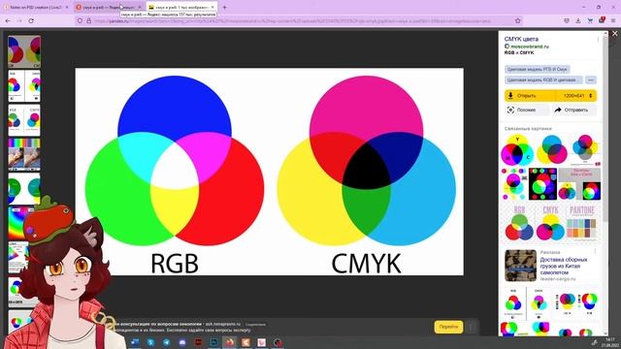Open the Доставка сборных грузов ad link
The height and width of the screenshot is (349, 621).
564,267
